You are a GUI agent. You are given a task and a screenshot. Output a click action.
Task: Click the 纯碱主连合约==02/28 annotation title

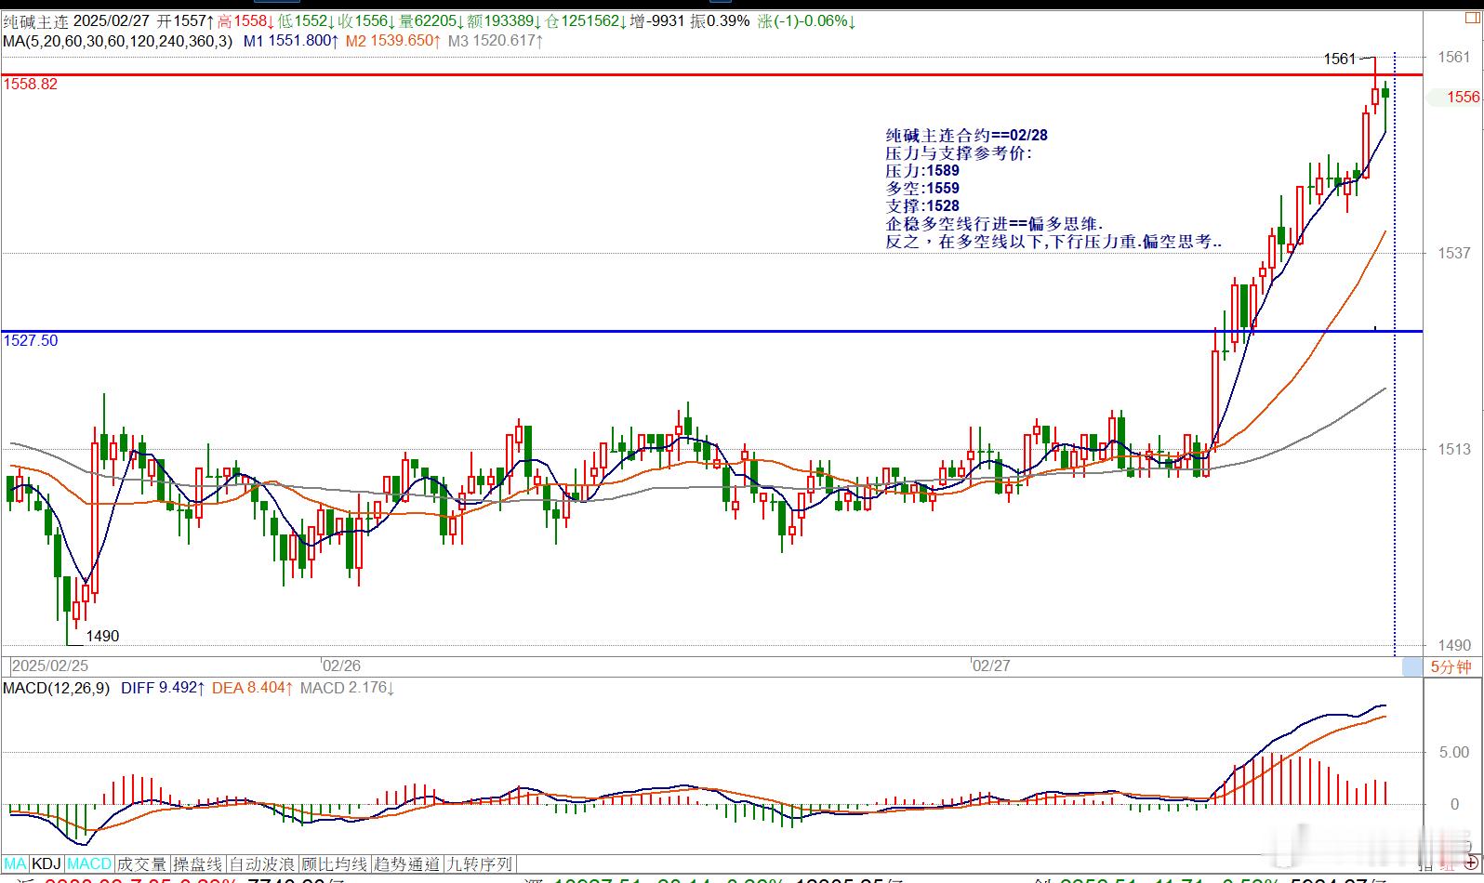click(967, 135)
